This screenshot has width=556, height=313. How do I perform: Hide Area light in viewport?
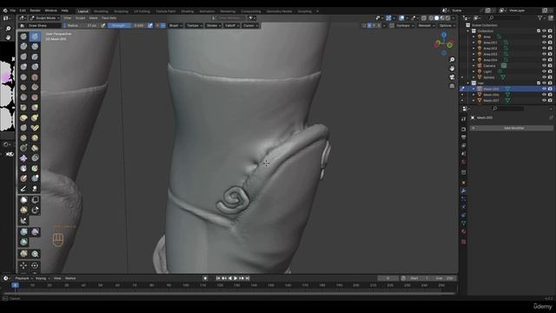[544, 37]
